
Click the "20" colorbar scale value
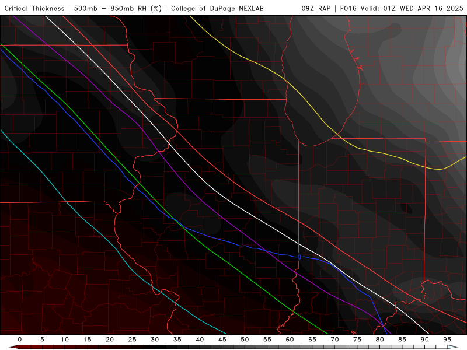(x=110, y=339)
